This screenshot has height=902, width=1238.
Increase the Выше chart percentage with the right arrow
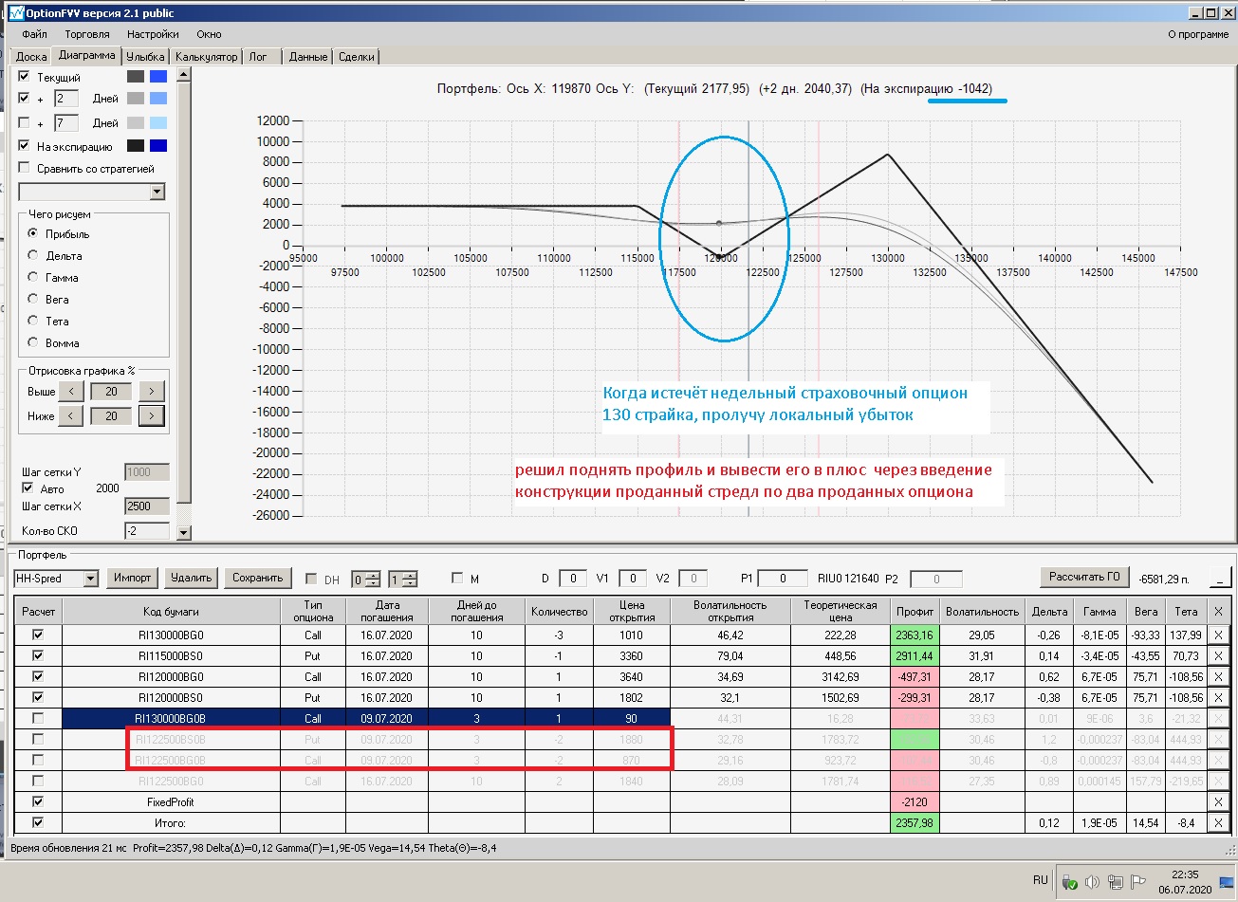pos(152,391)
